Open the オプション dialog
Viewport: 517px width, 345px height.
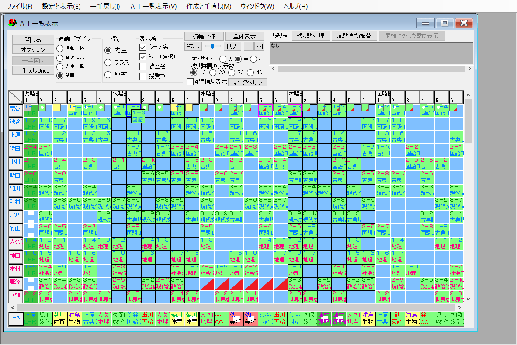[x=33, y=49]
